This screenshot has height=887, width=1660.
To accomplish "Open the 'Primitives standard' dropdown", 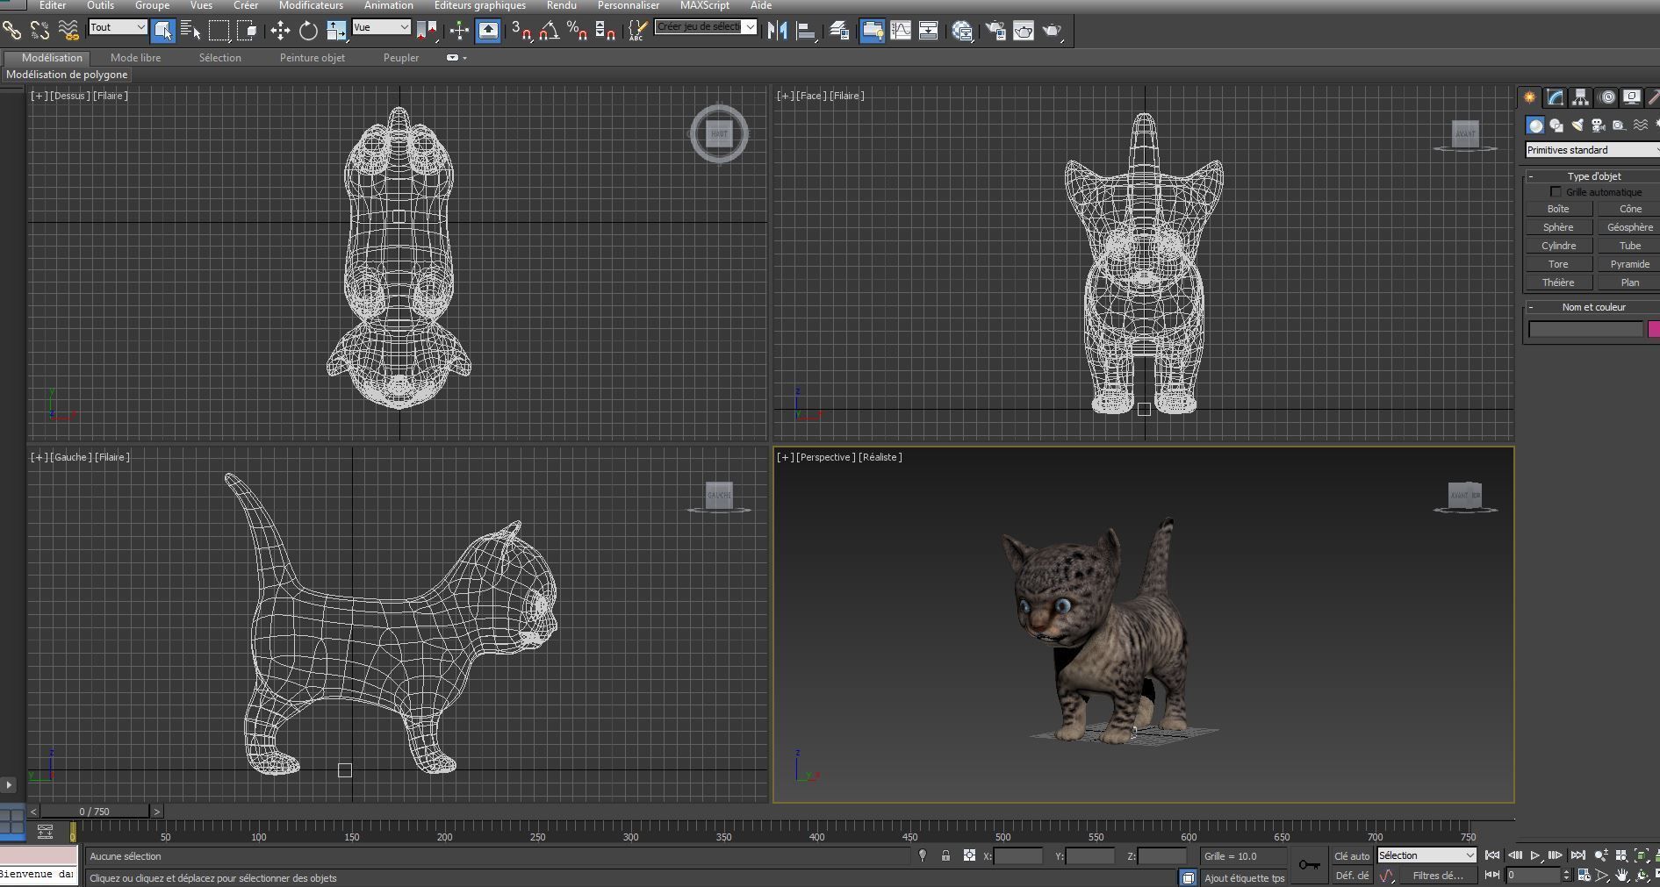I will 1592,150.
